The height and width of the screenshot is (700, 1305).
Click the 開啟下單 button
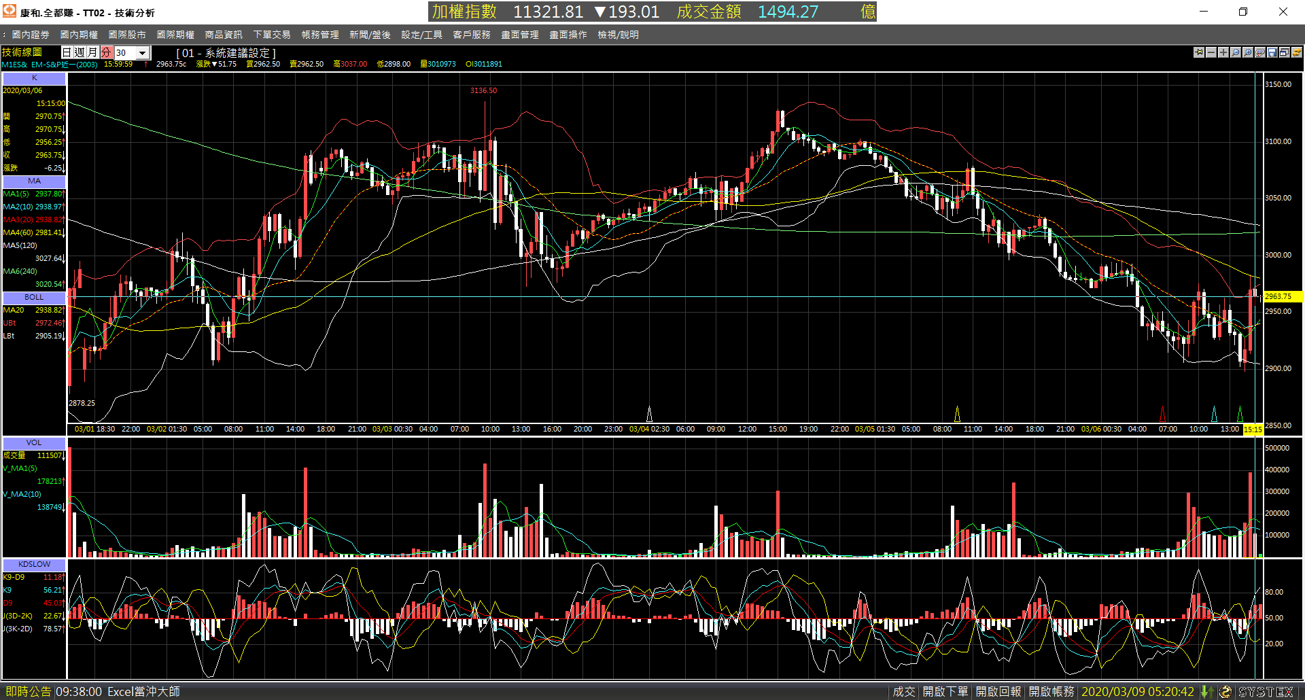tap(945, 692)
